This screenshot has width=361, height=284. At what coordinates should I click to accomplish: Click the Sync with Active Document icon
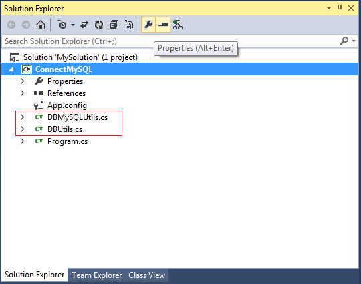pos(84,25)
